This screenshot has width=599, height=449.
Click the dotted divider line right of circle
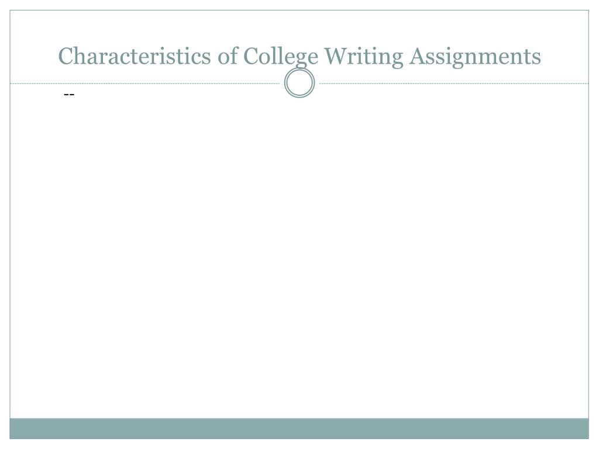coord(454,83)
